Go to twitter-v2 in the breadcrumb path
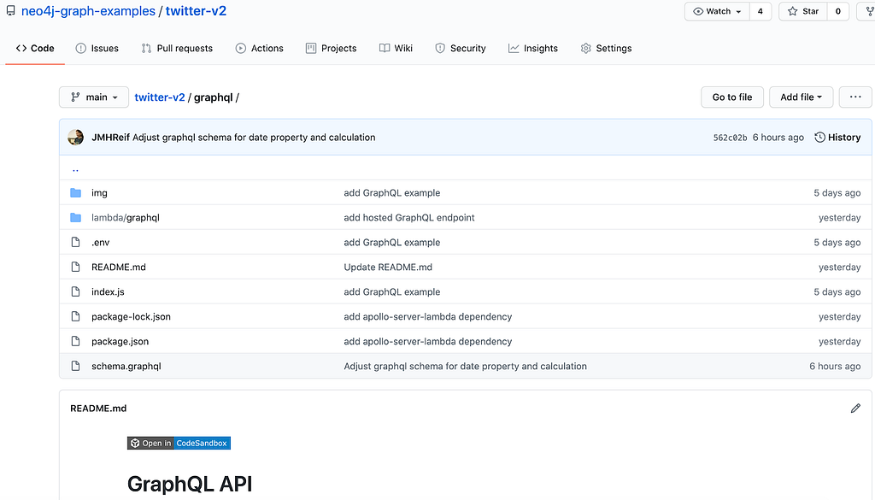 pyautogui.click(x=160, y=97)
